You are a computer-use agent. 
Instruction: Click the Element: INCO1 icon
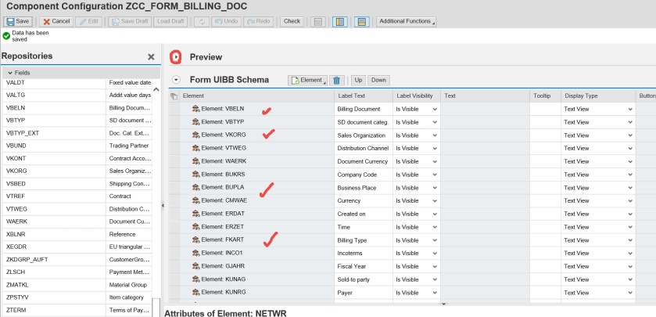pos(195,253)
